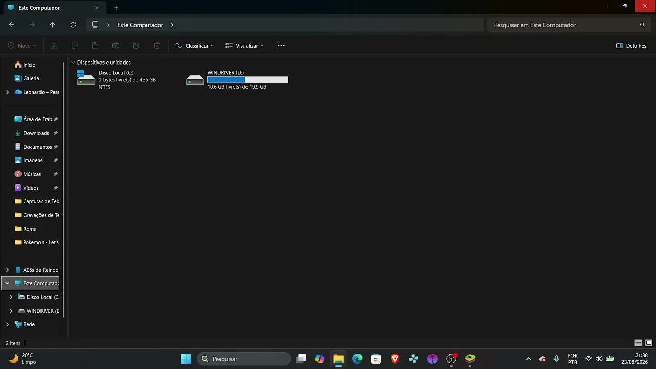Open the three-dot more options menu
Screen dimensions: 656x369
pos(281,46)
